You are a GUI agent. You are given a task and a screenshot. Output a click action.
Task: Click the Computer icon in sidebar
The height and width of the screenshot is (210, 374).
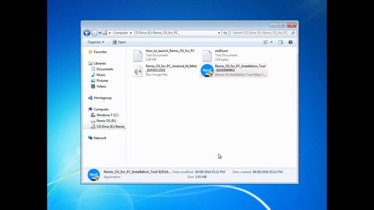pos(90,109)
